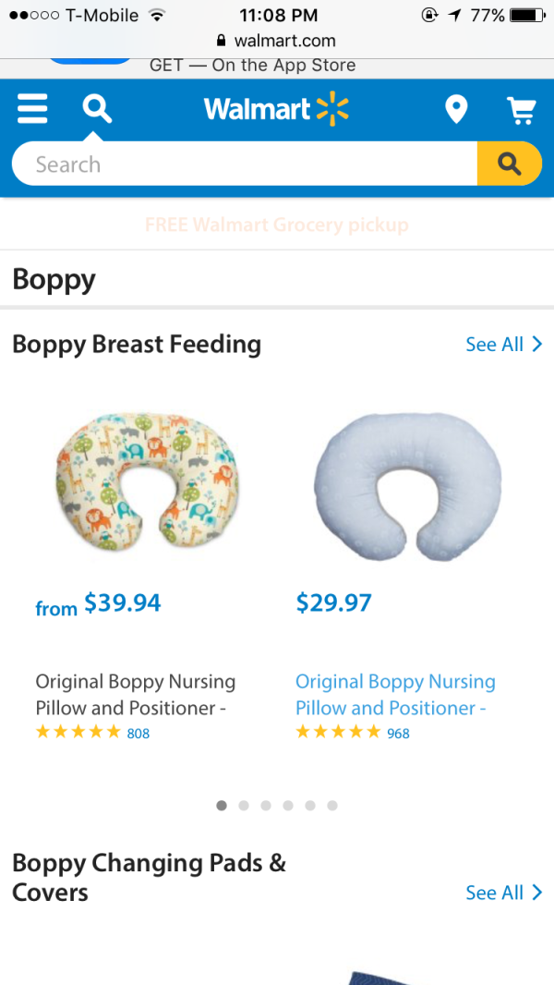See All Boppy Breast Feeding items
Screen dimensions: 554x985
pyautogui.click(x=503, y=345)
